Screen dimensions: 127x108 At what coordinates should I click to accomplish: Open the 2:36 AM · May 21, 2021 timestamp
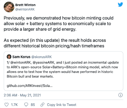(x=22, y=95)
